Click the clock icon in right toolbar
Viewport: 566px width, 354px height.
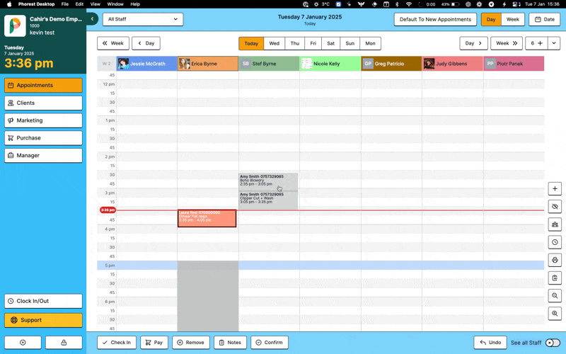click(x=555, y=242)
